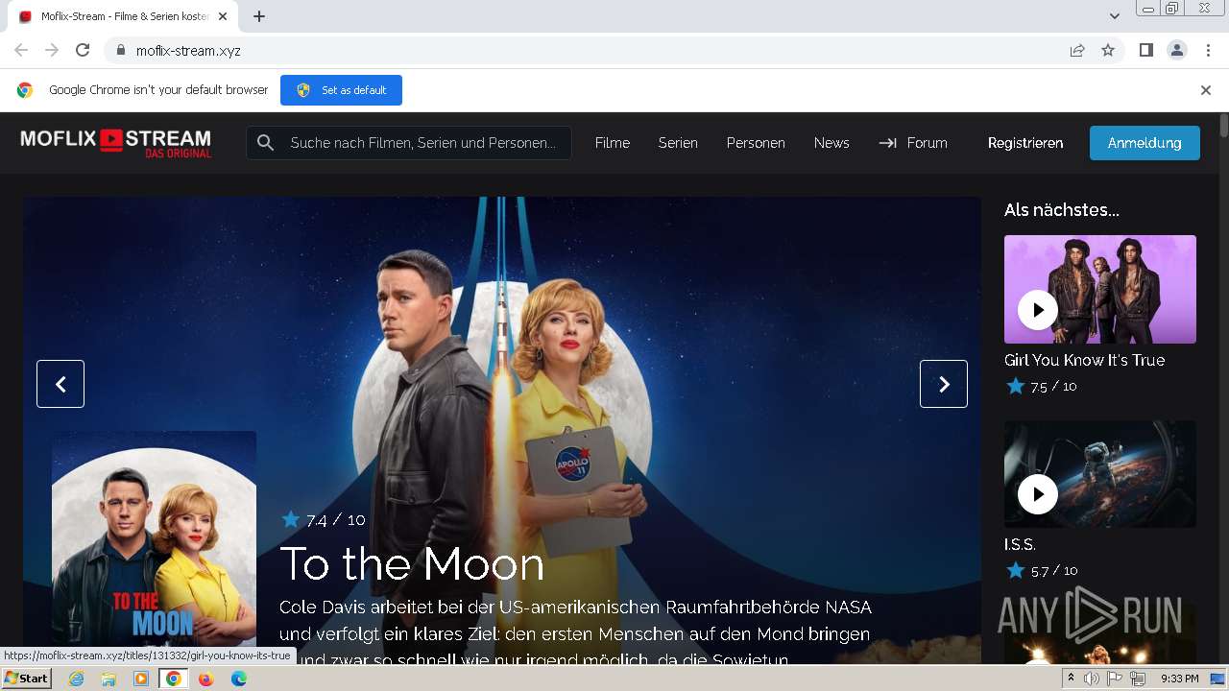Screen dimensions: 1229x691
Task: View site information via the lock icon
Action: point(120,50)
